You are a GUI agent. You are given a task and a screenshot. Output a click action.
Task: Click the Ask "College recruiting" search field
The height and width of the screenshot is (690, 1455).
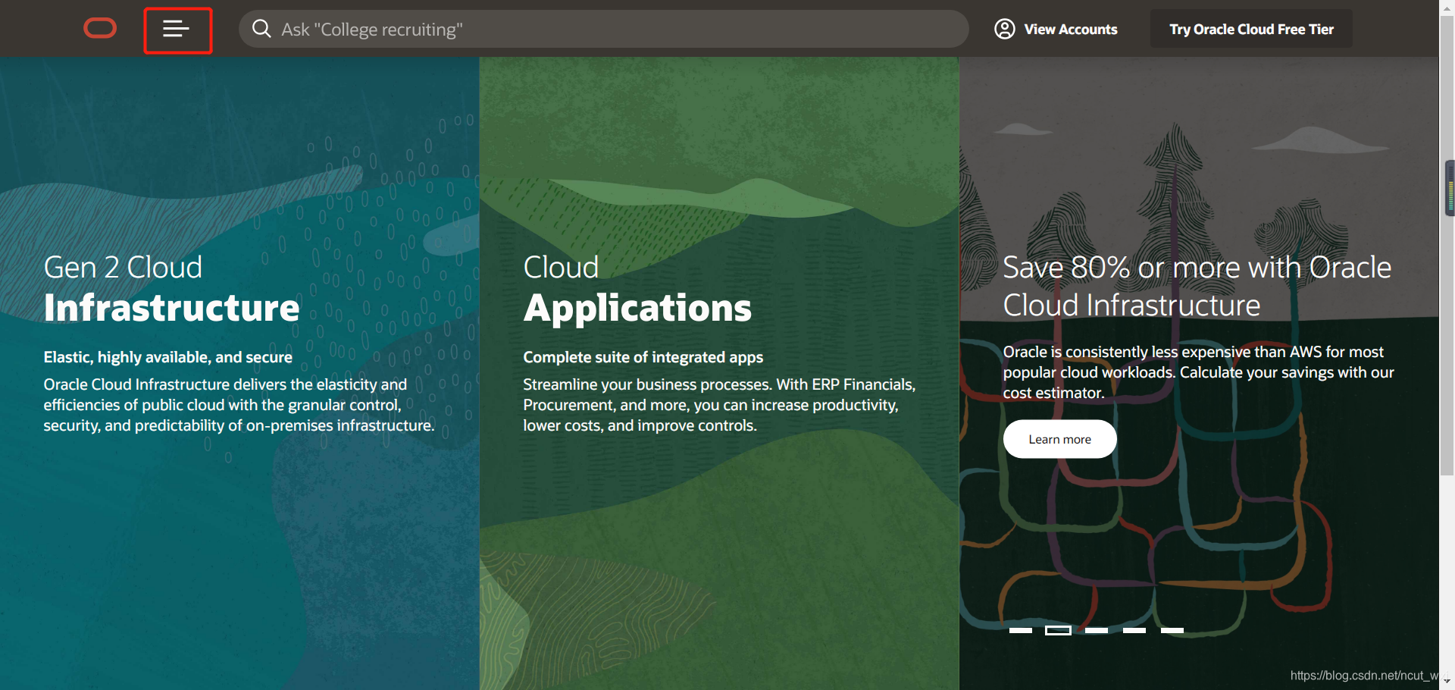[x=603, y=29]
